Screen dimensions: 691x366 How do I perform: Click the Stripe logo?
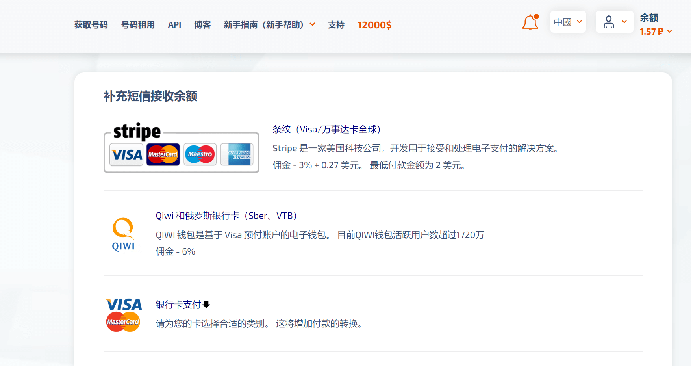137,131
